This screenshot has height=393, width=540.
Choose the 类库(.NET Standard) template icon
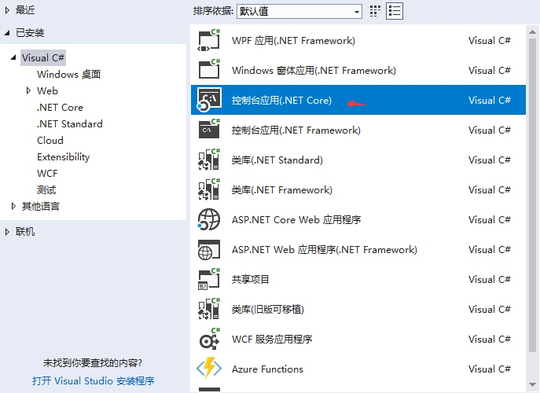tap(209, 160)
